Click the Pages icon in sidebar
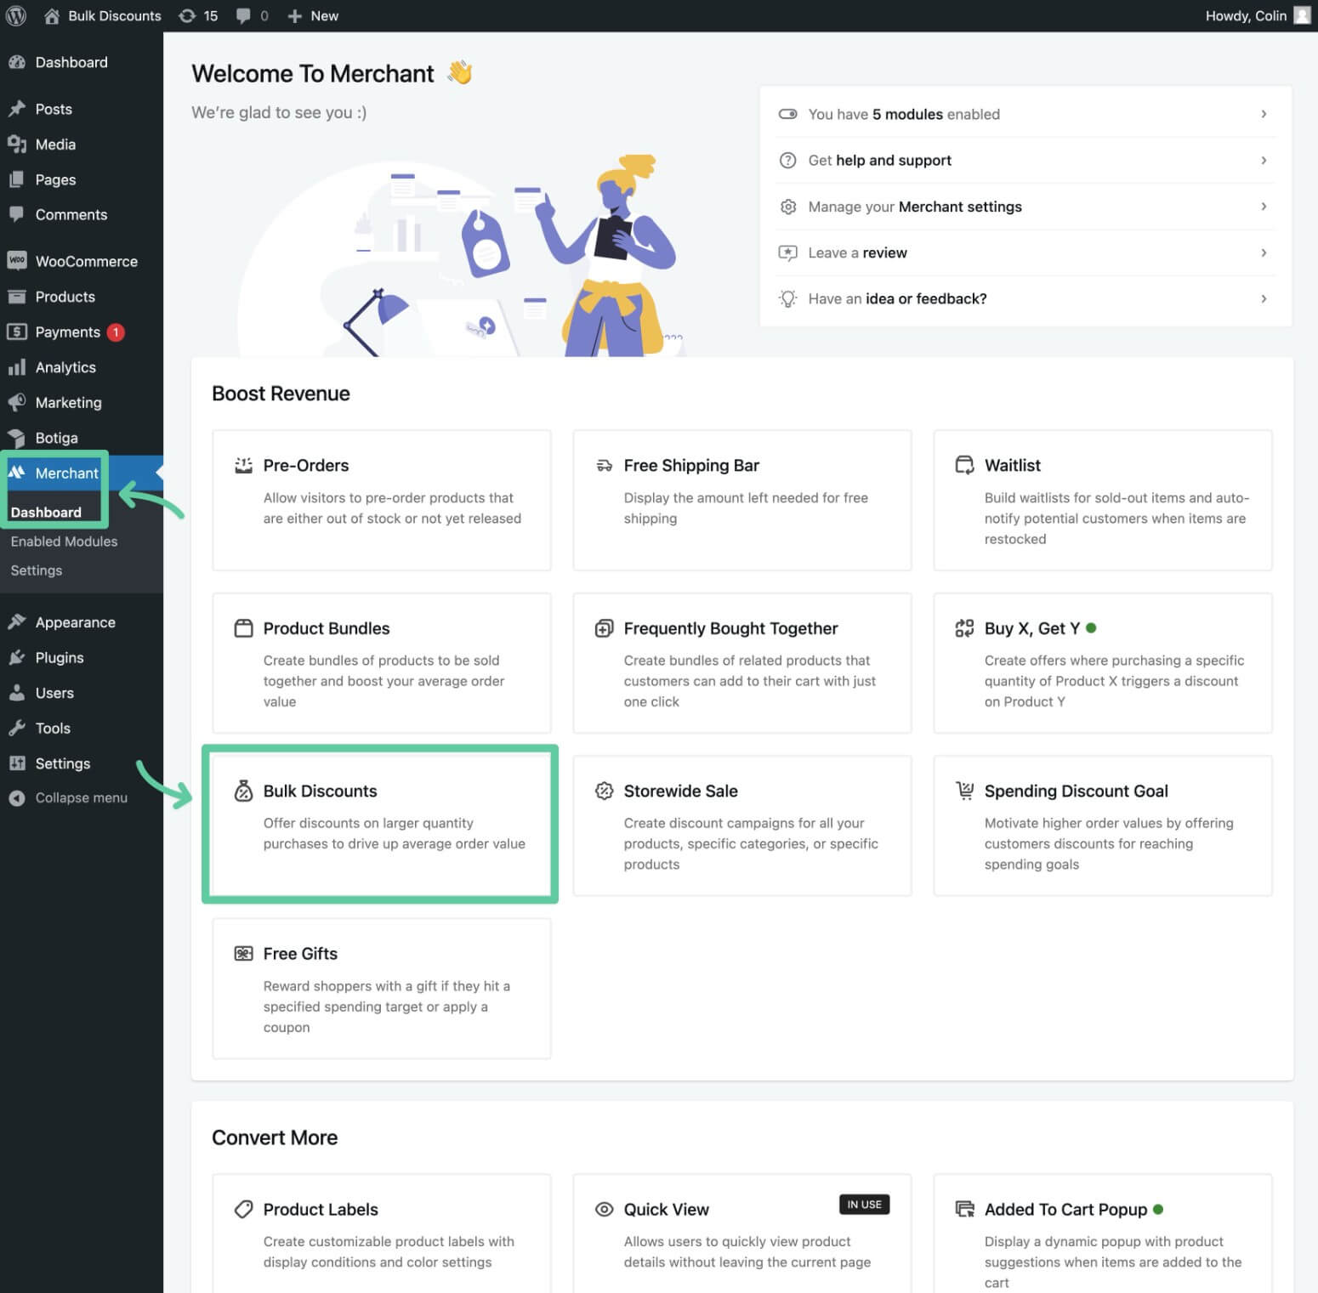 coord(17,179)
